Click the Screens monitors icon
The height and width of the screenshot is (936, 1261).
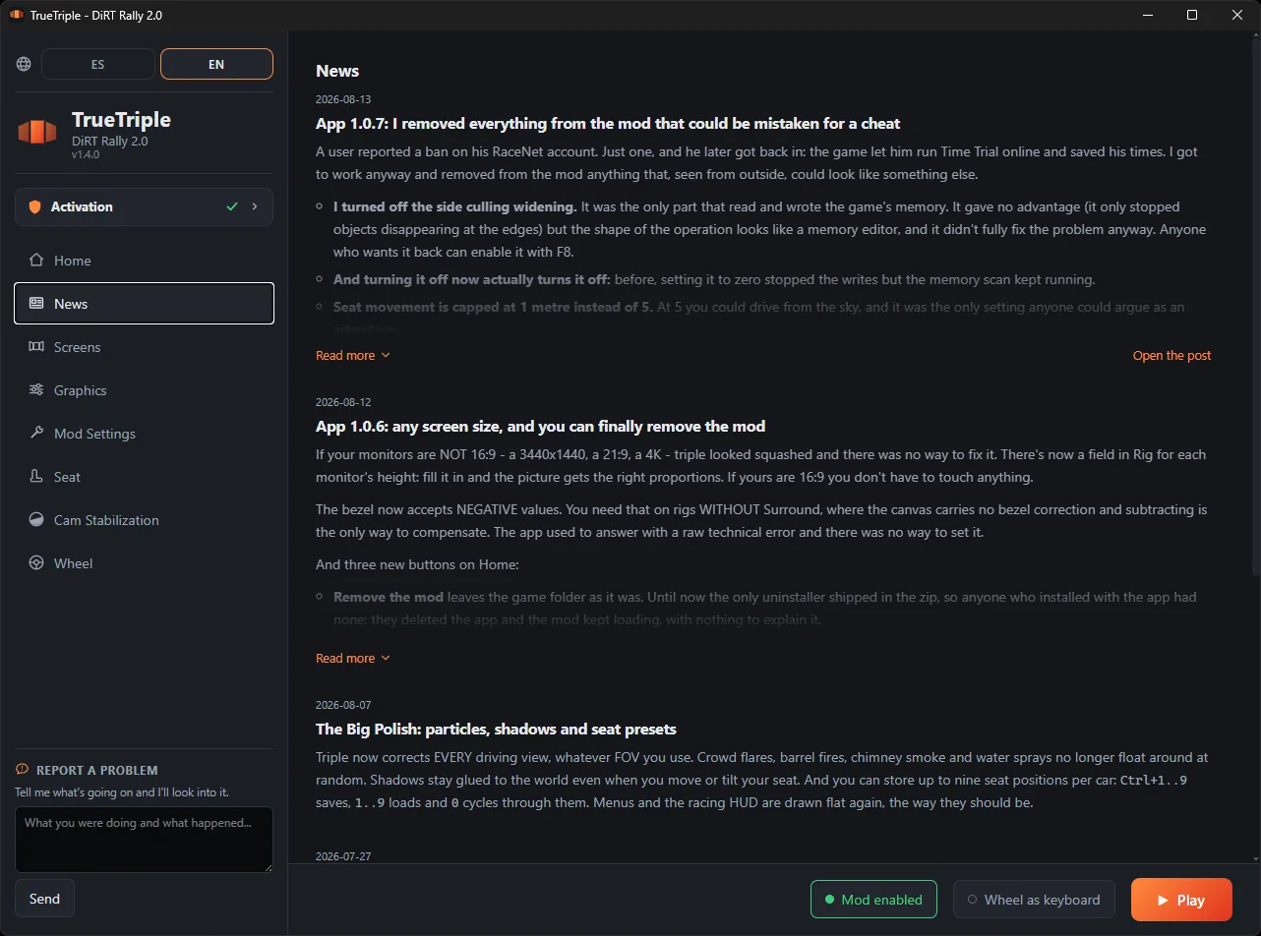36,347
